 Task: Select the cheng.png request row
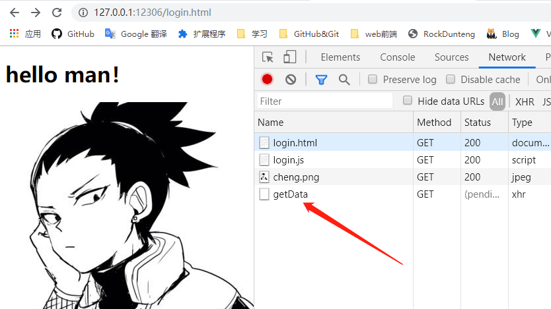point(403,177)
